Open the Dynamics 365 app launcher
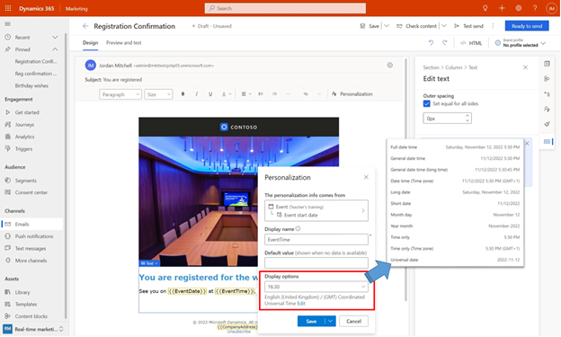 pos(8,8)
